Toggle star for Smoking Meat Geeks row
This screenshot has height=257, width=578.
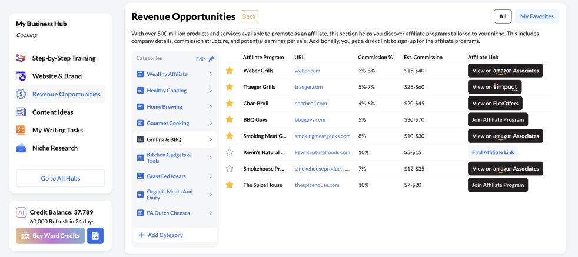(x=230, y=136)
